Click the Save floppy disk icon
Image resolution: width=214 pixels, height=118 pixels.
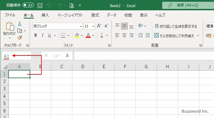pyautogui.click(x=40, y=6)
